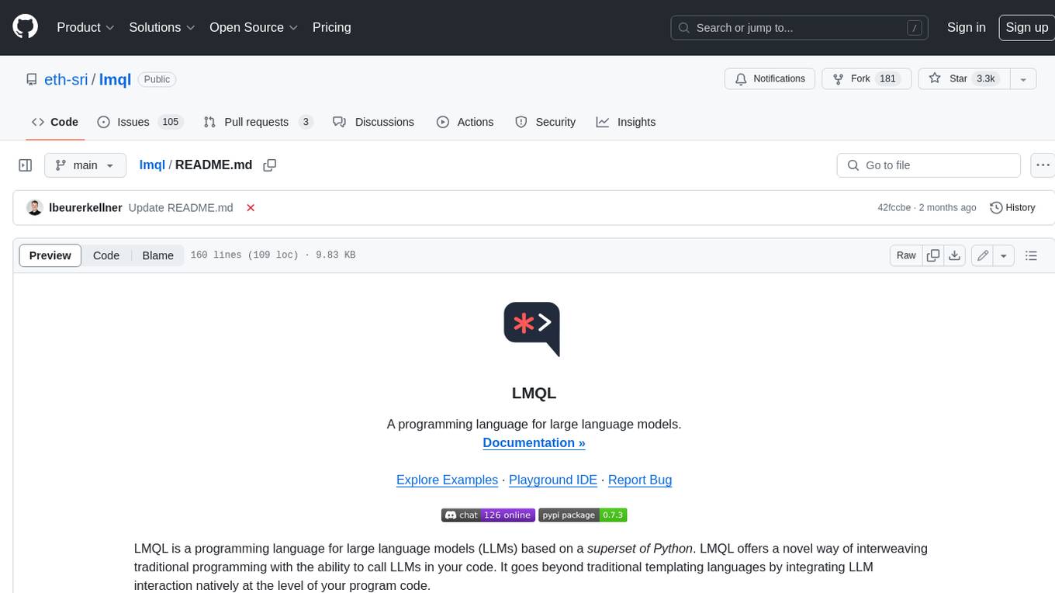Open lbeurerkellner's avatar
The width and height of the screenshot is (1055, 593).
(x=34, y=207)
